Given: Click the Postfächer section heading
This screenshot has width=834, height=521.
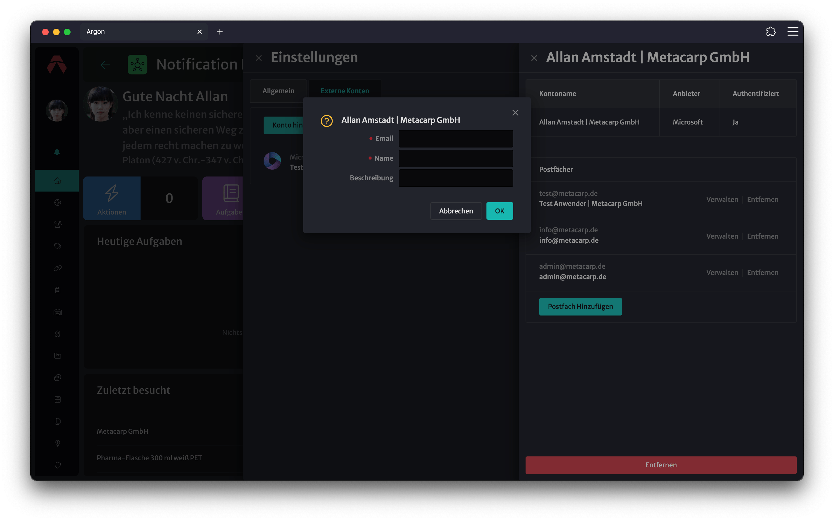Looking at the screenshot, I should pos(556,170).
